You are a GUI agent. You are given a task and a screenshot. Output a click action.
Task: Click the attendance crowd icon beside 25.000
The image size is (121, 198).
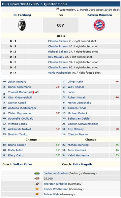coord(37,178)
